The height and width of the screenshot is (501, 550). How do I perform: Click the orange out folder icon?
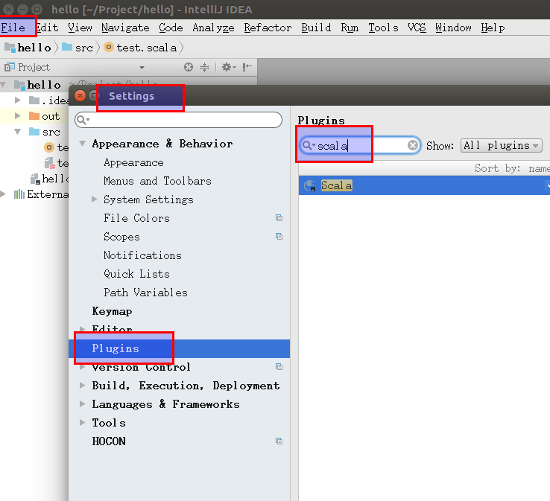pos(34,116)
